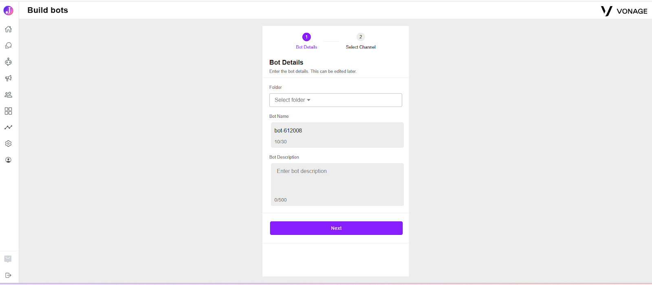The height and width of the screenshot is (285, 652).
Task: Click the logout icon at sidebar bottom
Action: tap(8, 275)
